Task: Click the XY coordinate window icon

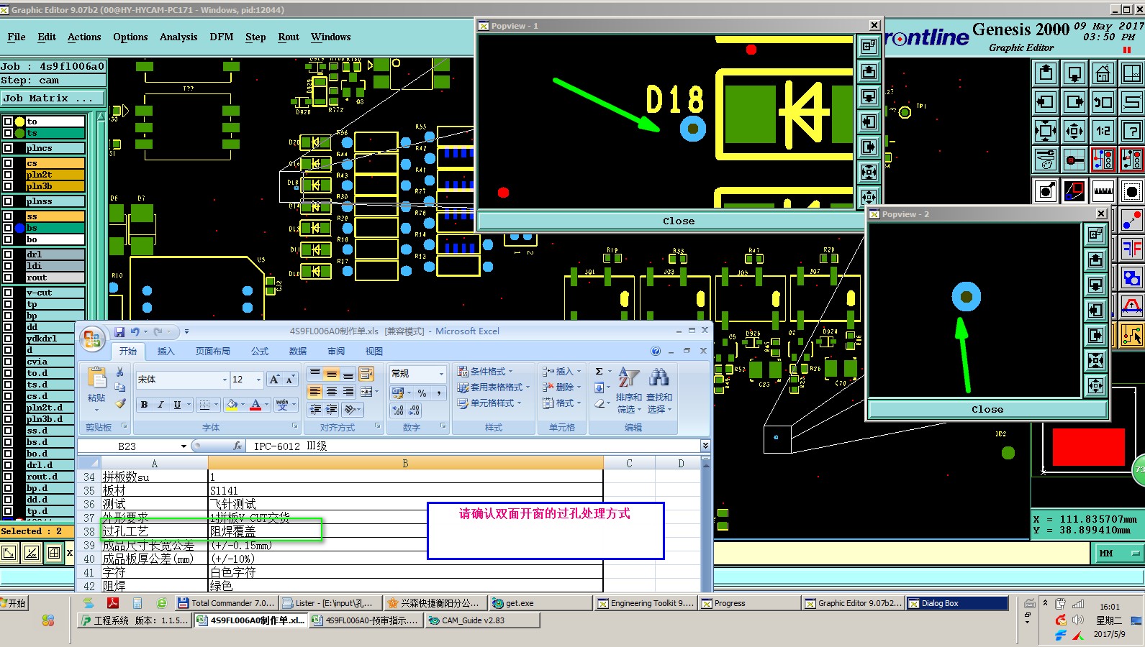Action: (1132, 74)
